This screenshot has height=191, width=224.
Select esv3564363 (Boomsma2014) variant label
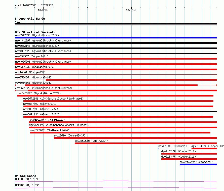(x=33, y=83)
